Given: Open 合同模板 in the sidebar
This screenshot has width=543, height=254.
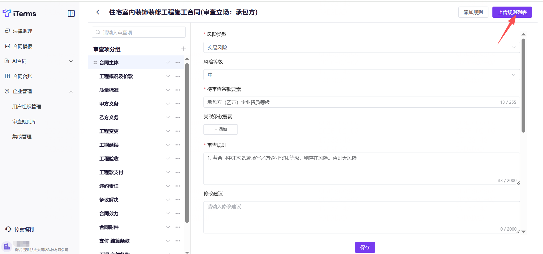Looking at the screenshot, I should click(x=22, y=46).
